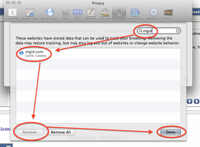Screen dimensions: 200x147
Task: Open the RSS preferences pane
Action: (77, 14)
